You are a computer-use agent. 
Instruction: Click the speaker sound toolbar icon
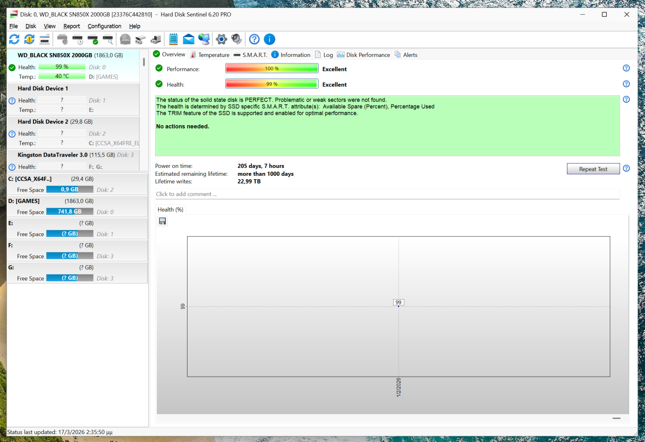coord(237,39)
